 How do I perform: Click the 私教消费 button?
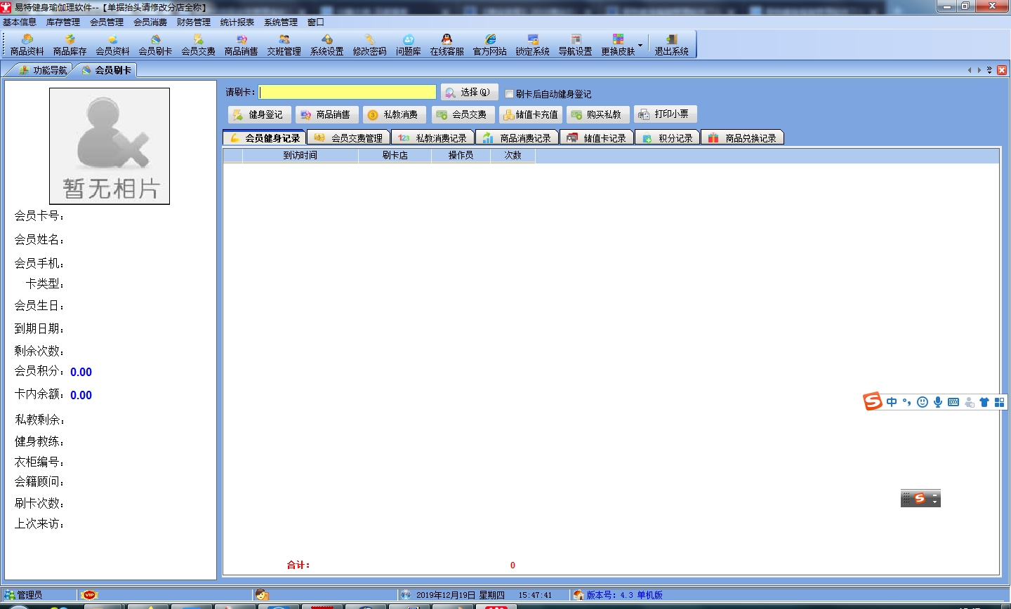[x=394, y=114]
